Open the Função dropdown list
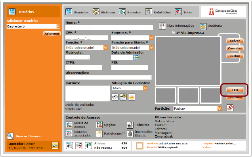Viewport: 252px width, 157px height. pyautogui.click(x=105, y=47)
